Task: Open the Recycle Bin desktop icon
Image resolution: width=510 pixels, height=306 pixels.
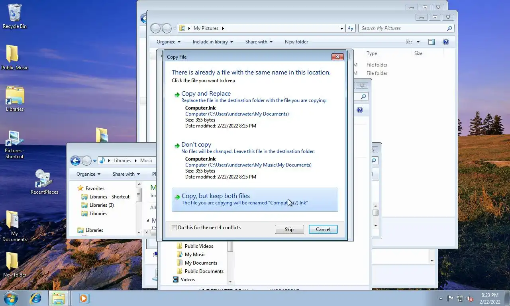Action: click(15, 16)
